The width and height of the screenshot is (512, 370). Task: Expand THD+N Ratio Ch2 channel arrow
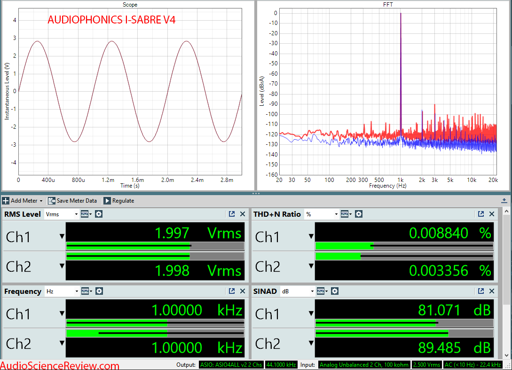(311, 266)
